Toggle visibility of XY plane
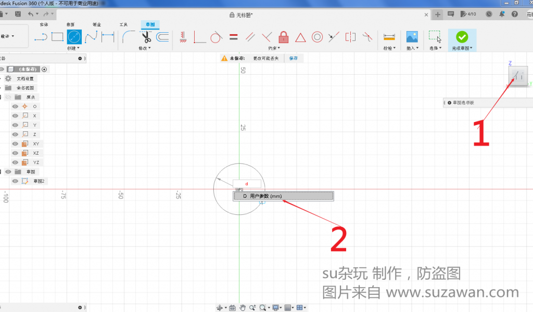The height and width of the screenshot is (312, 533). (x=15, y=144)
